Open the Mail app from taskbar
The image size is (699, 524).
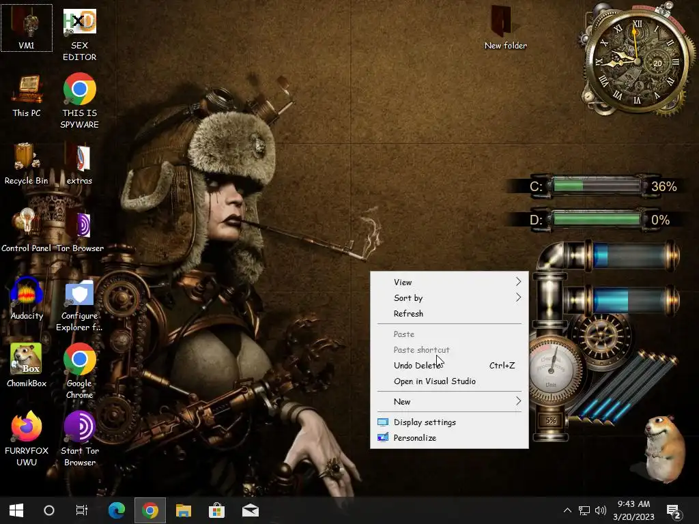pyautogui.click(x=250, y=510)
